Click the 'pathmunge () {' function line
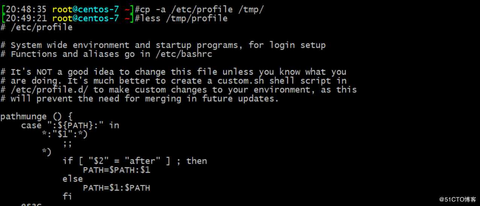The image size is (480, 206). (x=36, y=117)
